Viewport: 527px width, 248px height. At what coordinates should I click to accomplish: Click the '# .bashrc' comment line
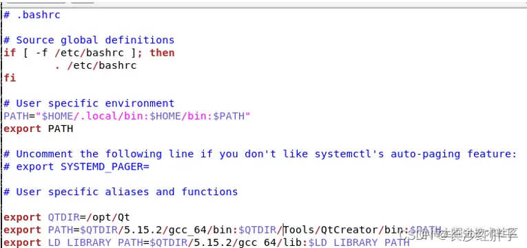(32, 15)
